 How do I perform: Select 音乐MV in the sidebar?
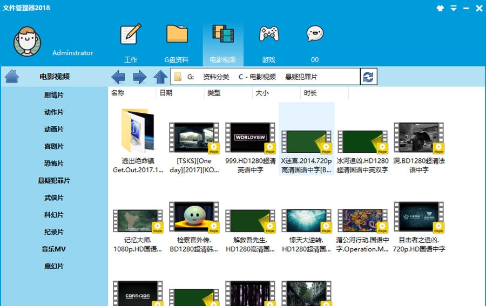54,249
